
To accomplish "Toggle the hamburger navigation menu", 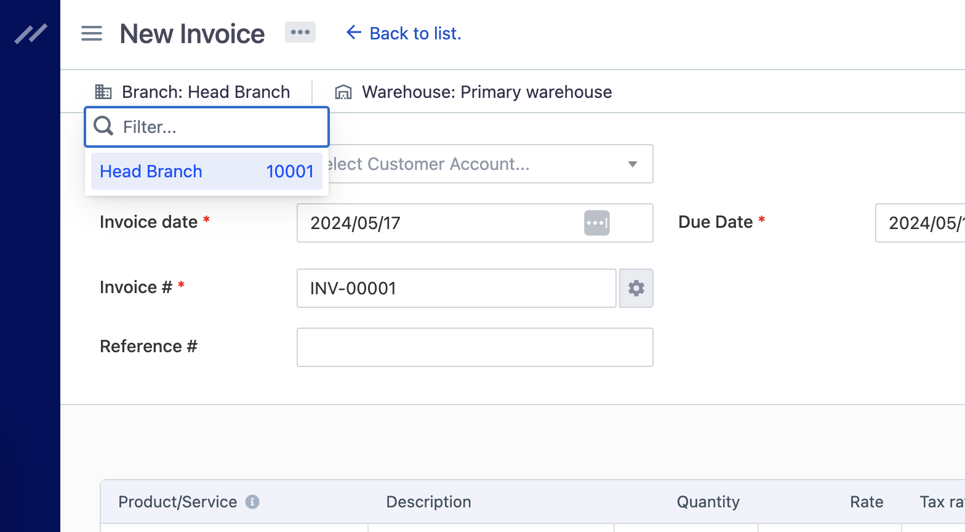I will [92, 33].
